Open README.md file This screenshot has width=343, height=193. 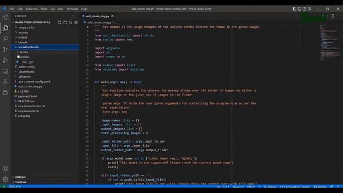(x=45, y=101)
